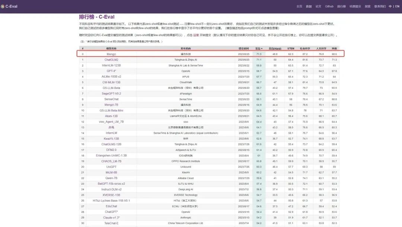
Task: Open the Mengzi model link
Action: click(x=111, y=54)
